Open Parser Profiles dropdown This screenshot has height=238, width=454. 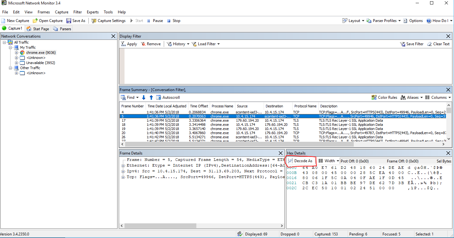coord(384,21)
